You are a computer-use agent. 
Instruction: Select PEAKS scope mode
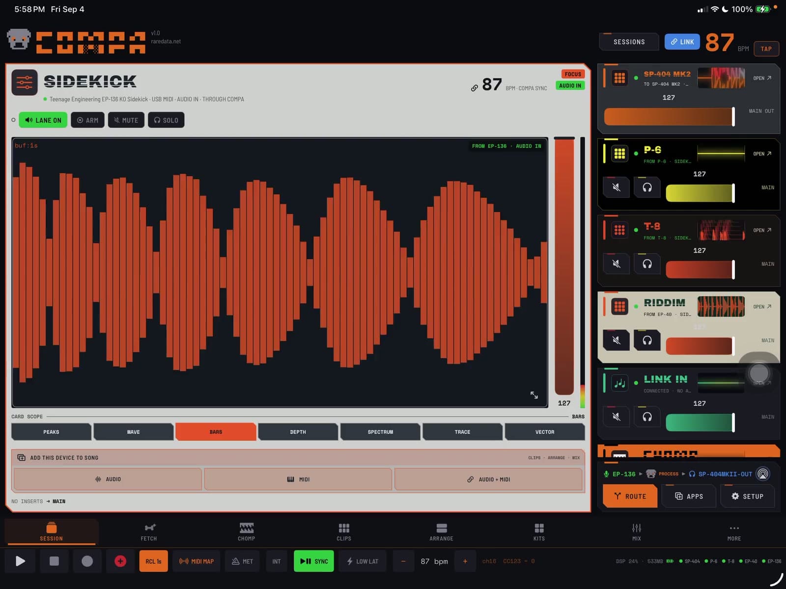(51, 432)
